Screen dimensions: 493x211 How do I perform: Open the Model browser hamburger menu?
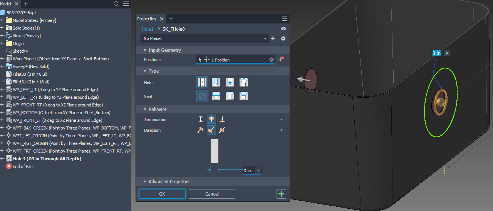click(x=126, y=4)
